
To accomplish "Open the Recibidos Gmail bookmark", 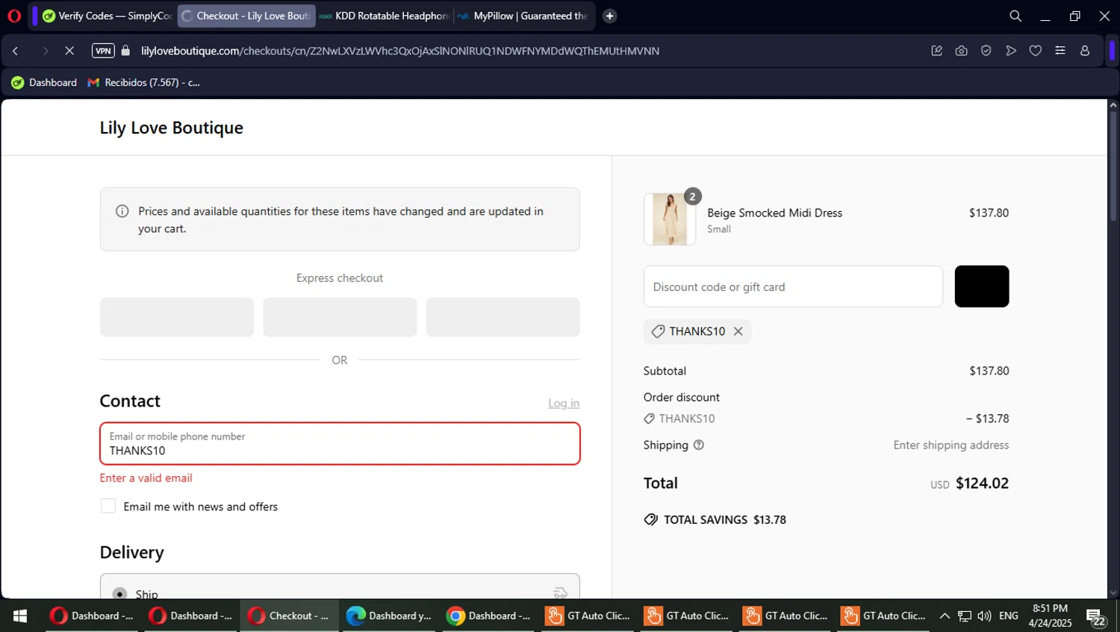I will (143, 82).
